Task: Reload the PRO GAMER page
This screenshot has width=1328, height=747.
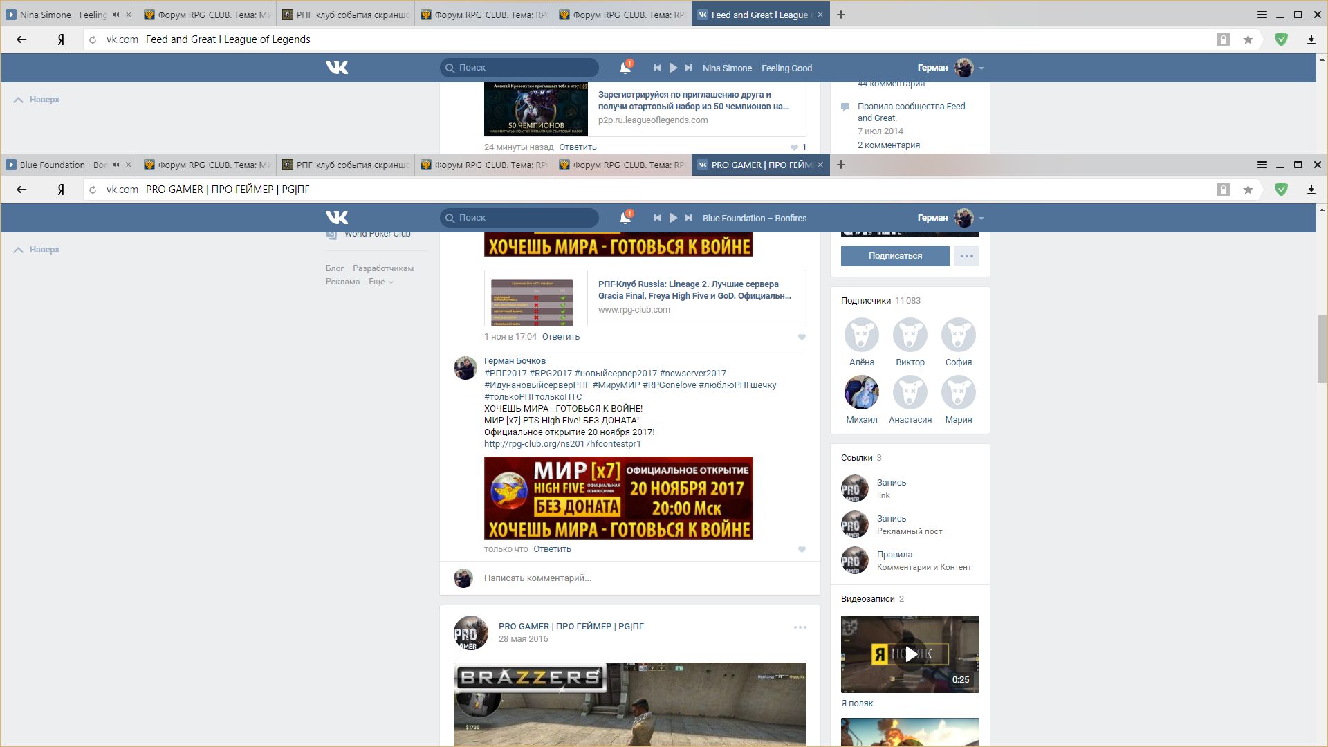Action: [x=93, y=190]
